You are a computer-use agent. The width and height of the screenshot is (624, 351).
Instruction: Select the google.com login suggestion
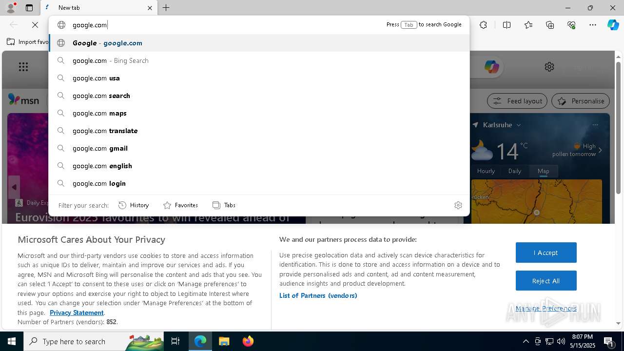click(x=259, y=183)
